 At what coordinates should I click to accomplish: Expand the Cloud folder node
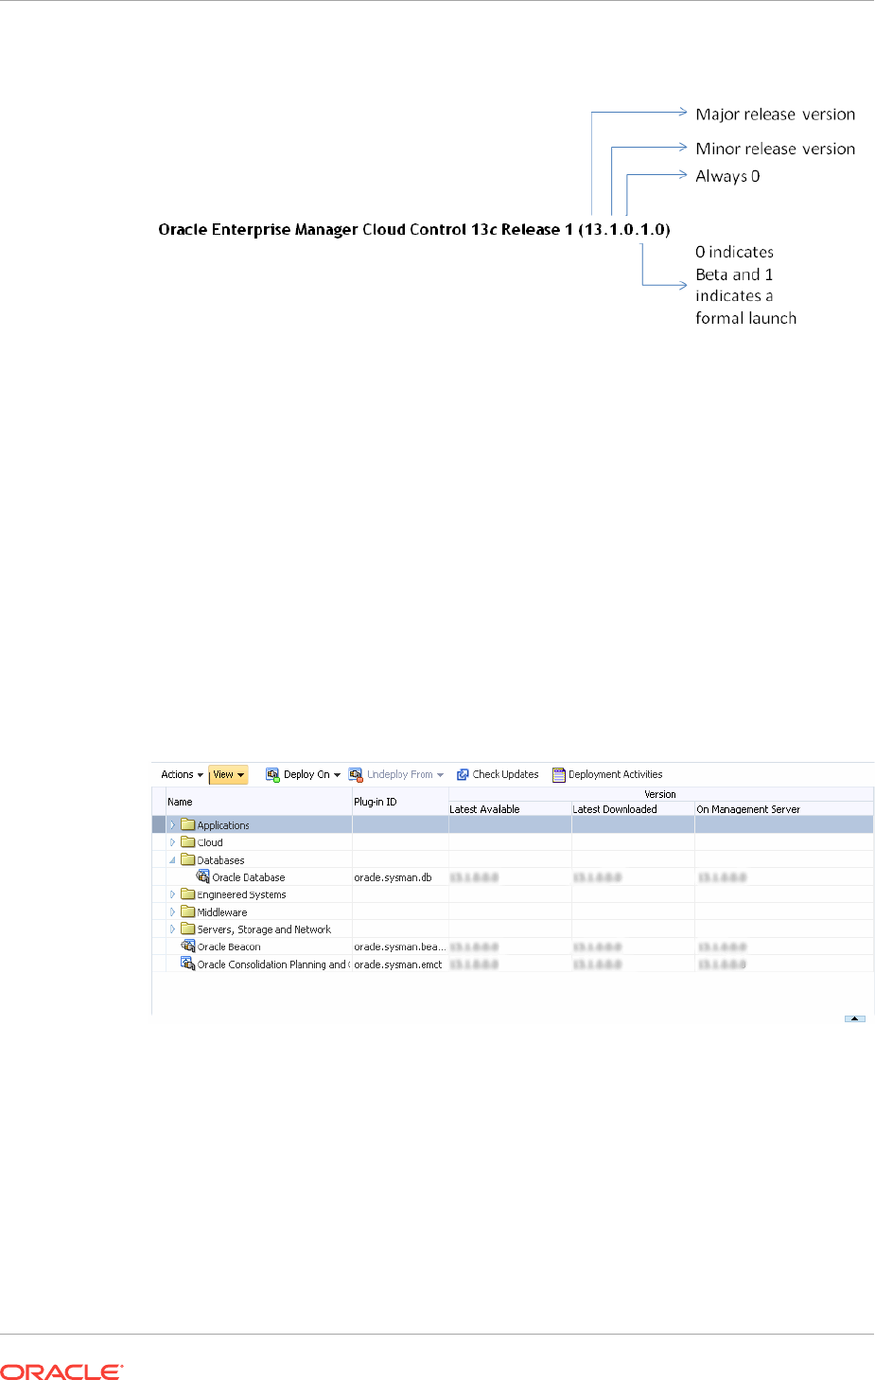(x=172, y=842)
